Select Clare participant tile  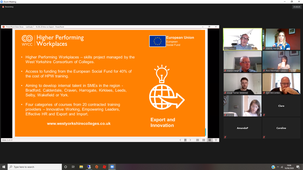pos(281,106)
